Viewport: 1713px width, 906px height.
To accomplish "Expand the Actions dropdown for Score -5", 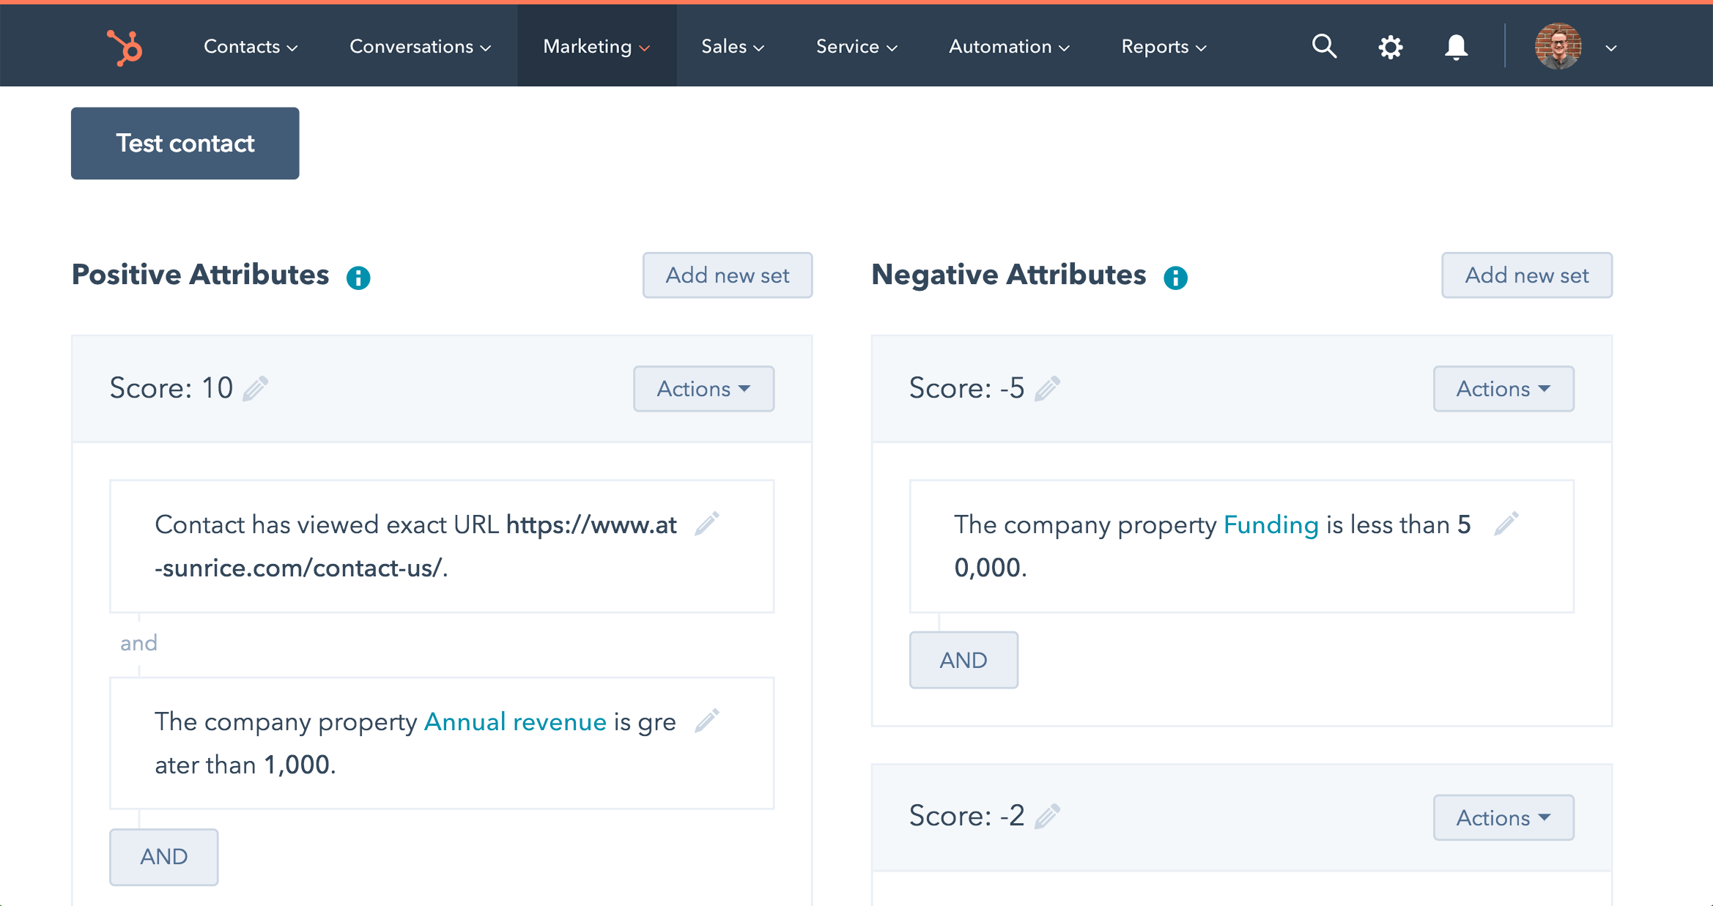I will point(1501,388).
